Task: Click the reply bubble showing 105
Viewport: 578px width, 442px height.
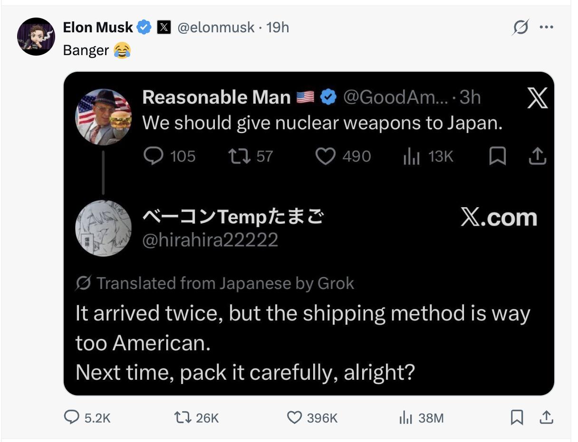Action: tap(153, 156)
